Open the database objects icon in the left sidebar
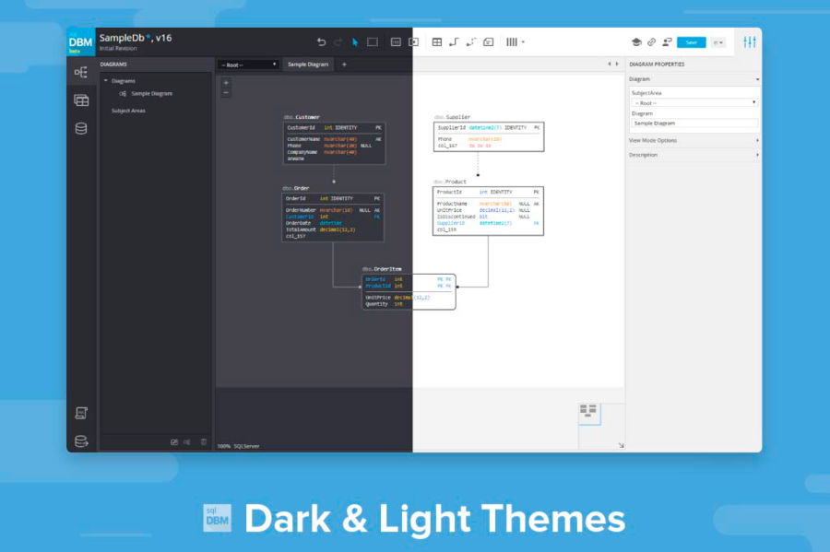This screenshot has height=552, width=830. (x=81, y=129)
